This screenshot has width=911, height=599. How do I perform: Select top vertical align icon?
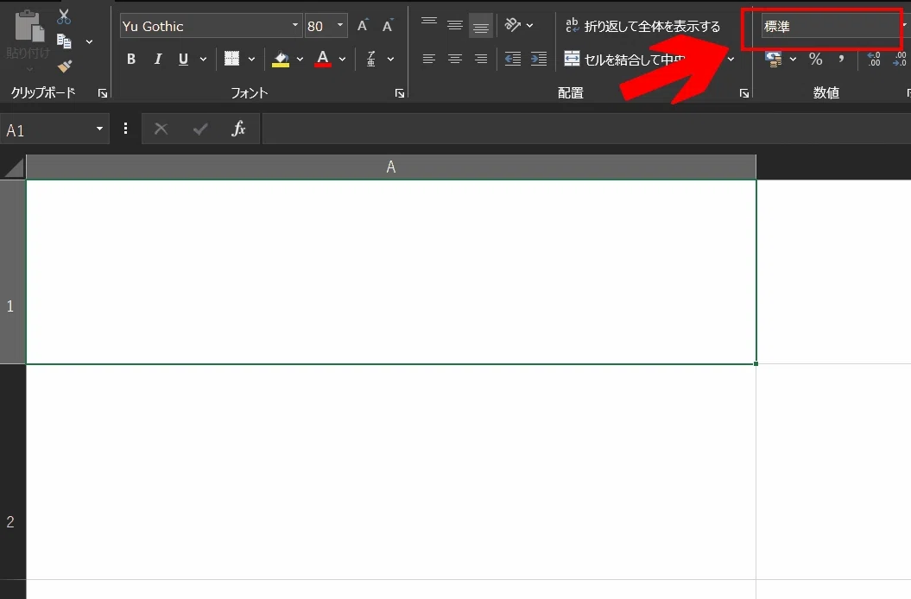[x=429, y=24]
